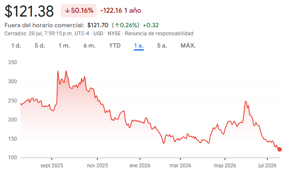Viewport: 289px width, 172px height.
Task: Open the 6 m. chart view
Action: pyautogui.click(x=90, y=45)
